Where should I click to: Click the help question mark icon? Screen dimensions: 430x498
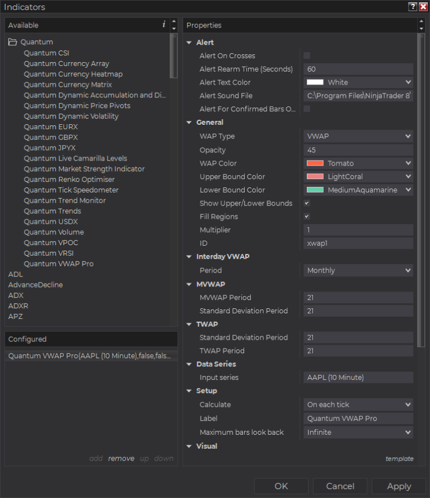pyautogui.click(x=413, y=7)
